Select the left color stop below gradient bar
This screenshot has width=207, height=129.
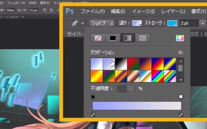tap(93, 115)
